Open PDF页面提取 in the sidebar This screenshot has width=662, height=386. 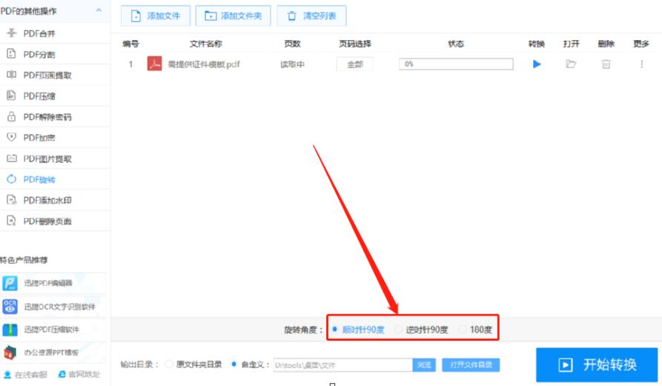(55, 75)
